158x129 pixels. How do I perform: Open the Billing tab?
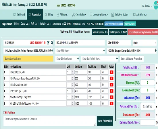(x=49, y=15)
